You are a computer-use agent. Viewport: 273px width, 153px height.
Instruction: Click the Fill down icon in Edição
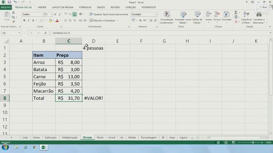(236, 17)
